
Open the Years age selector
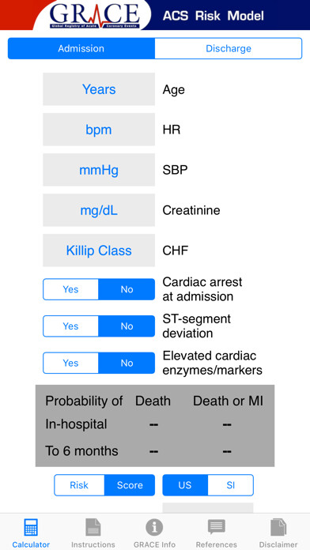tap(99, 89)
